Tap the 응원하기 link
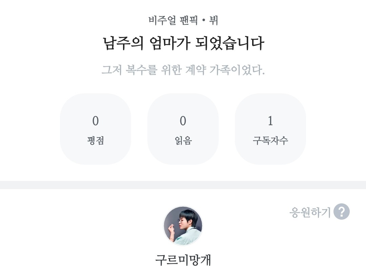 click(310, 213)
